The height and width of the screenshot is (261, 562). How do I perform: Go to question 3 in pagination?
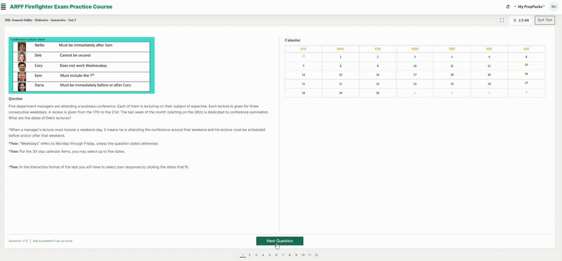[256, 255]
